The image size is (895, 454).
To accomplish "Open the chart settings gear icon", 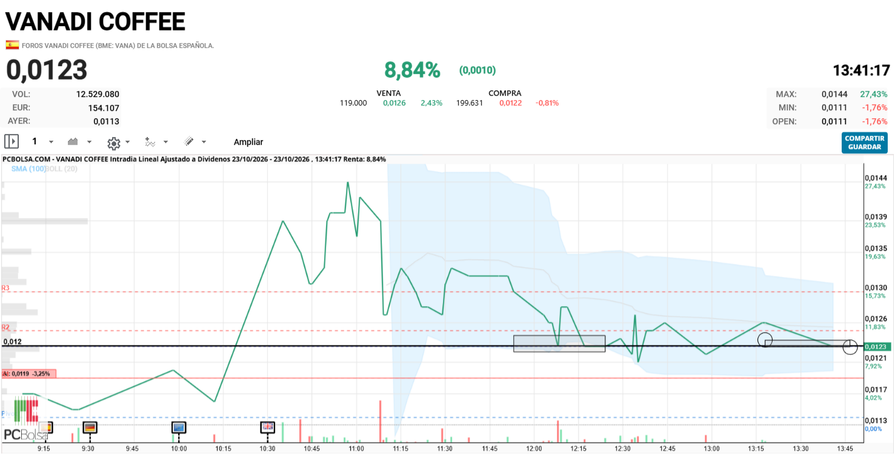I will pos(113,143).
